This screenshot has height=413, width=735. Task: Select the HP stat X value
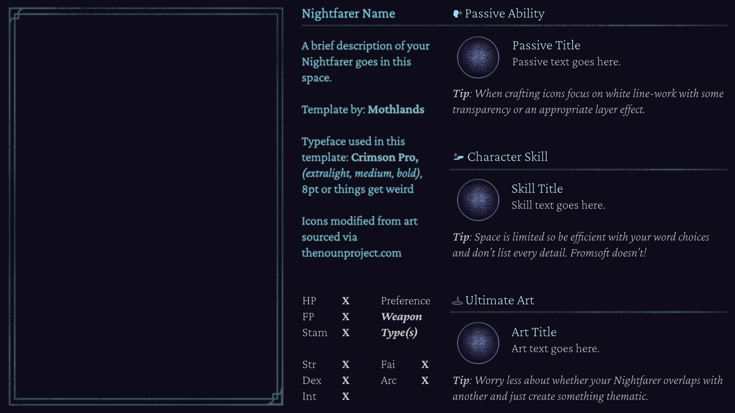click(346, 301)
